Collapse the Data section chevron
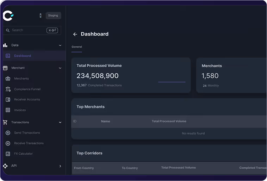This screenshot has width=267, height=181. coord(60,45)
